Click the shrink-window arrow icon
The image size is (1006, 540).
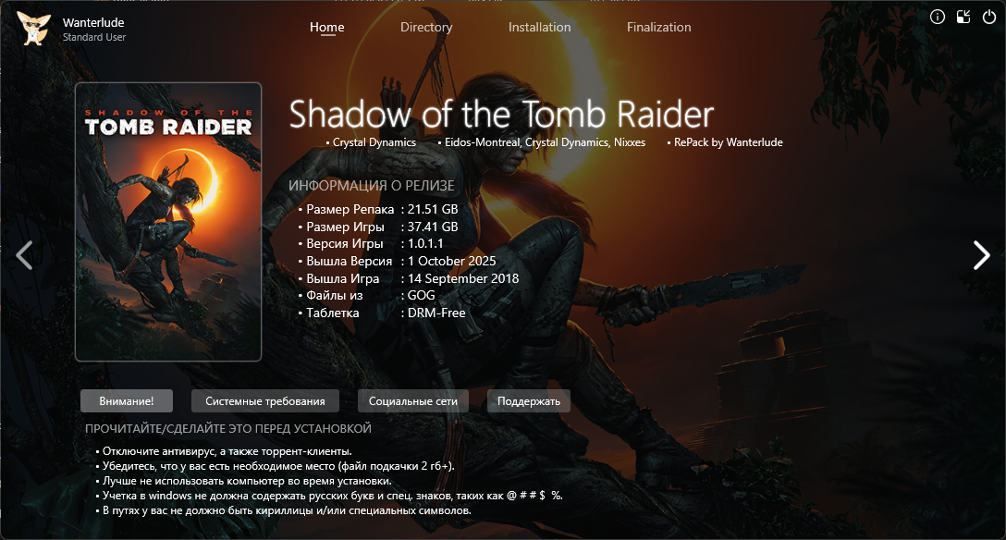coord(963,17)
